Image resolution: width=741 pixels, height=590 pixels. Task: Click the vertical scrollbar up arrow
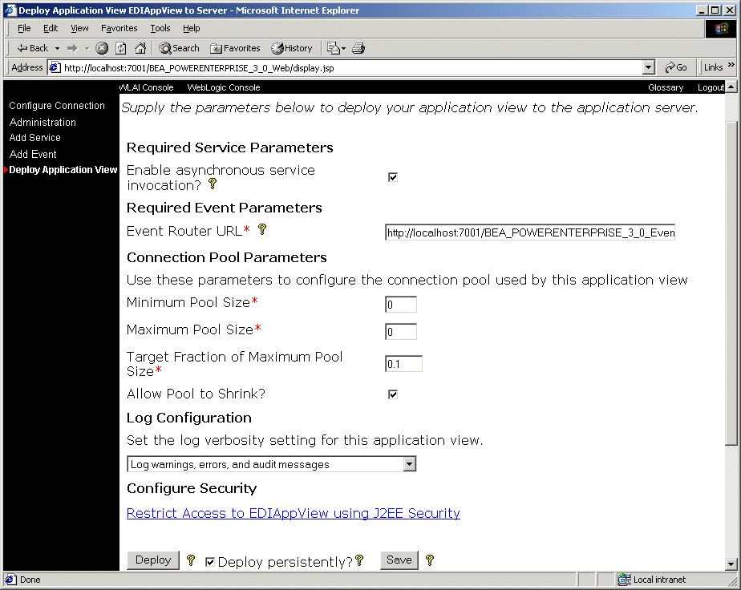[731, 87]
